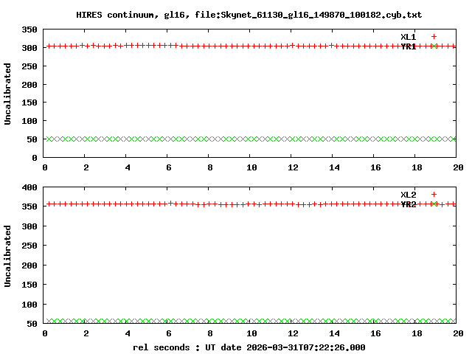472x354 pixels.
Task: Click the 150 y-axis tick on top plot
Action: pyautogui.click(x=29, y=103)
